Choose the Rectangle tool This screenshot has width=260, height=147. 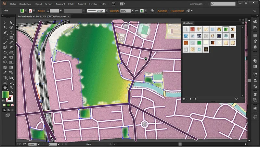coord(11,37)
